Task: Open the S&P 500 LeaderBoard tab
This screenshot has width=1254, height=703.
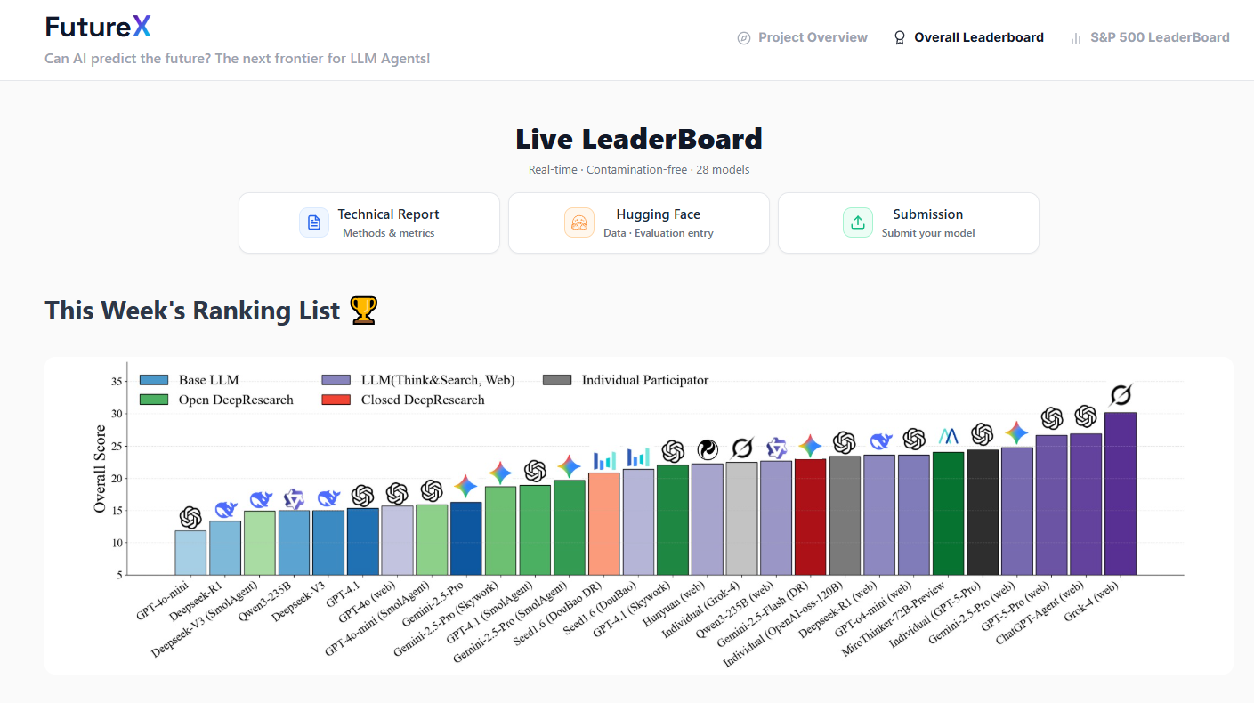Action: pos(1159,37)
